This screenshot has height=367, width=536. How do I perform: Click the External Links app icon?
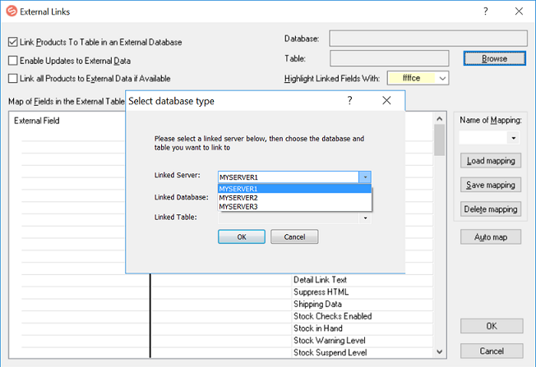[x=11, y=11]
